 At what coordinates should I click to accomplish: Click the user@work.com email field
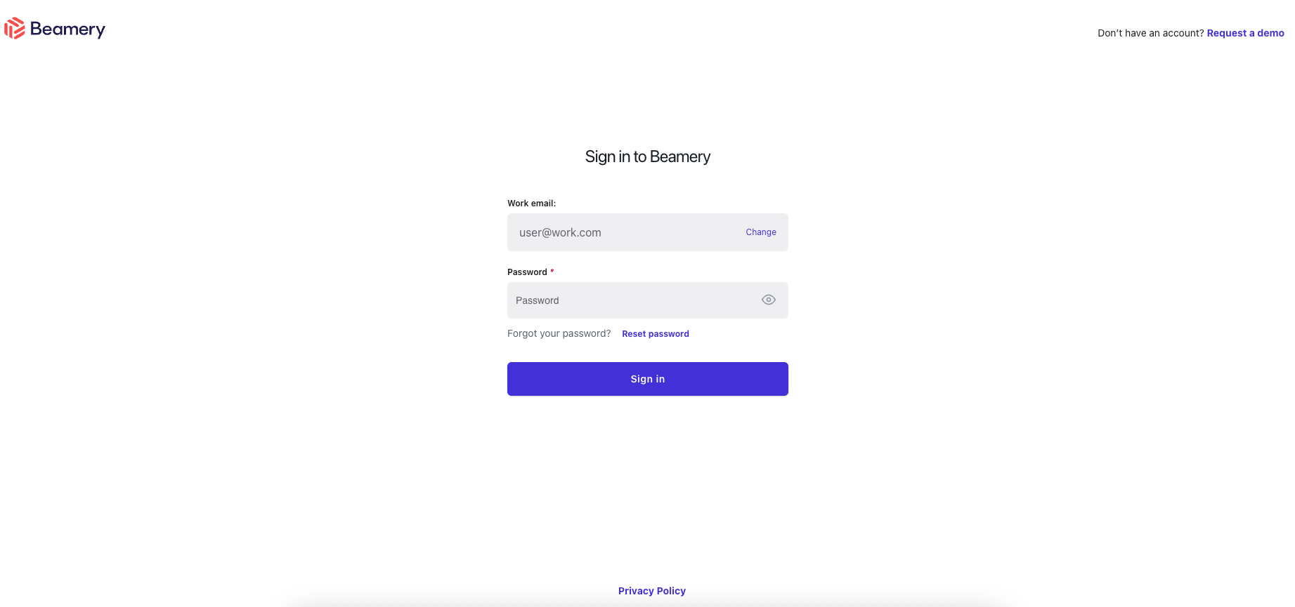tap(648, 232)
